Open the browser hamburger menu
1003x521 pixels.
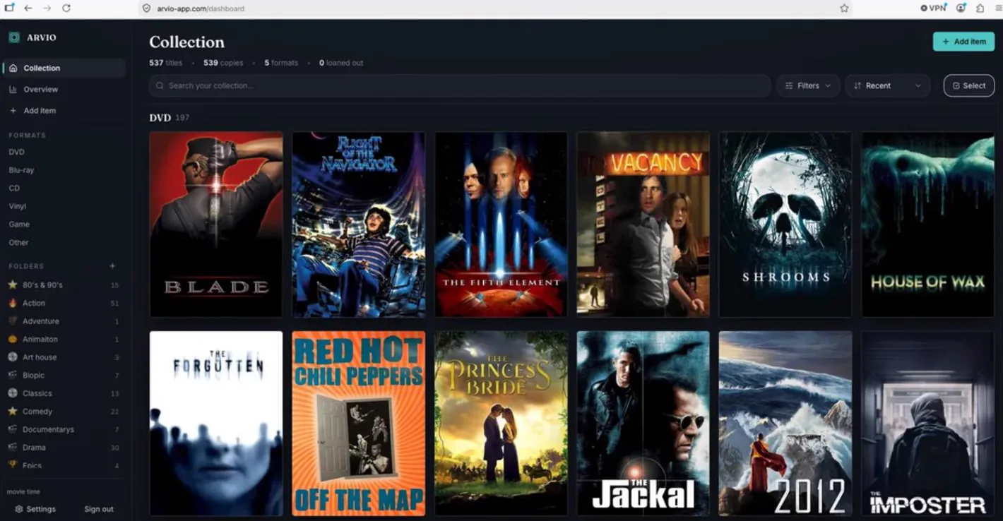click(x=998, y=8)
